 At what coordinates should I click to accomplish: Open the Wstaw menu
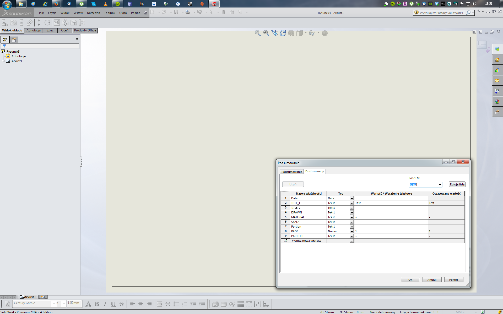pos(78,13)
